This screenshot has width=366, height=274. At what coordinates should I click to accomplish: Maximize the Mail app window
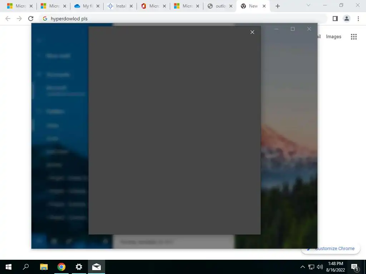pos(293,29)
